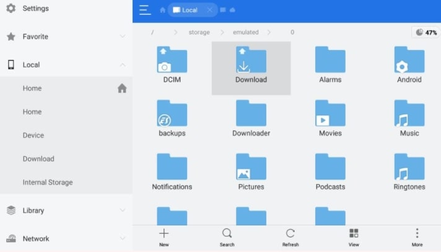Image resolution: width=441 pixels, height=252 pixels.
Task: Open the Podcasts folder
Action: click(330, 172)
